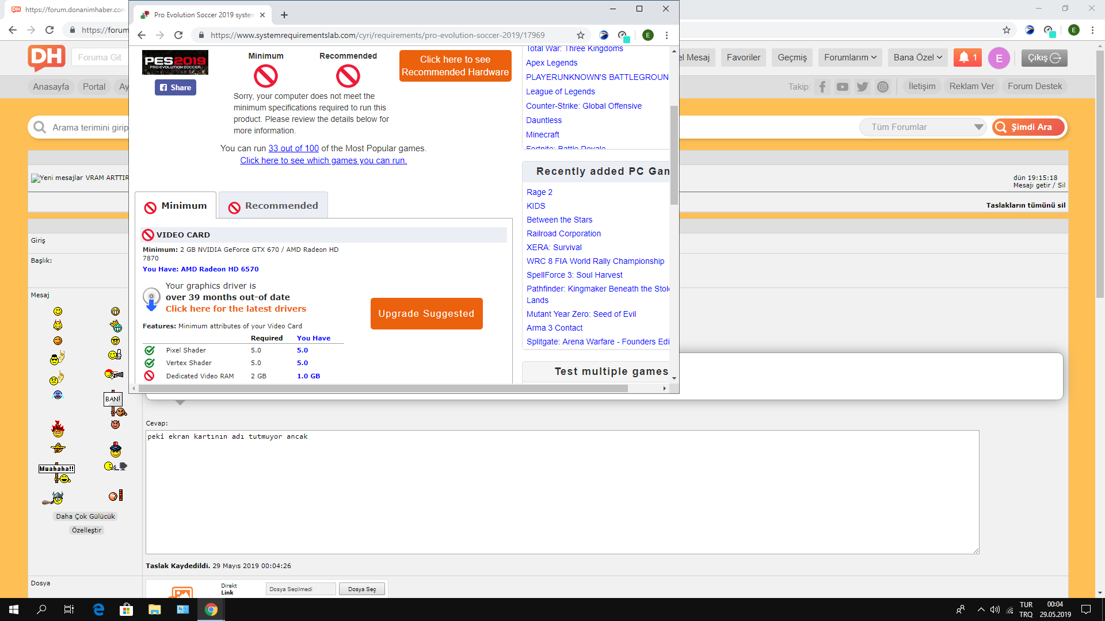Click Taslakların tümünü sil link
The image size is (1105, 621).
[x=1026, y=205]
